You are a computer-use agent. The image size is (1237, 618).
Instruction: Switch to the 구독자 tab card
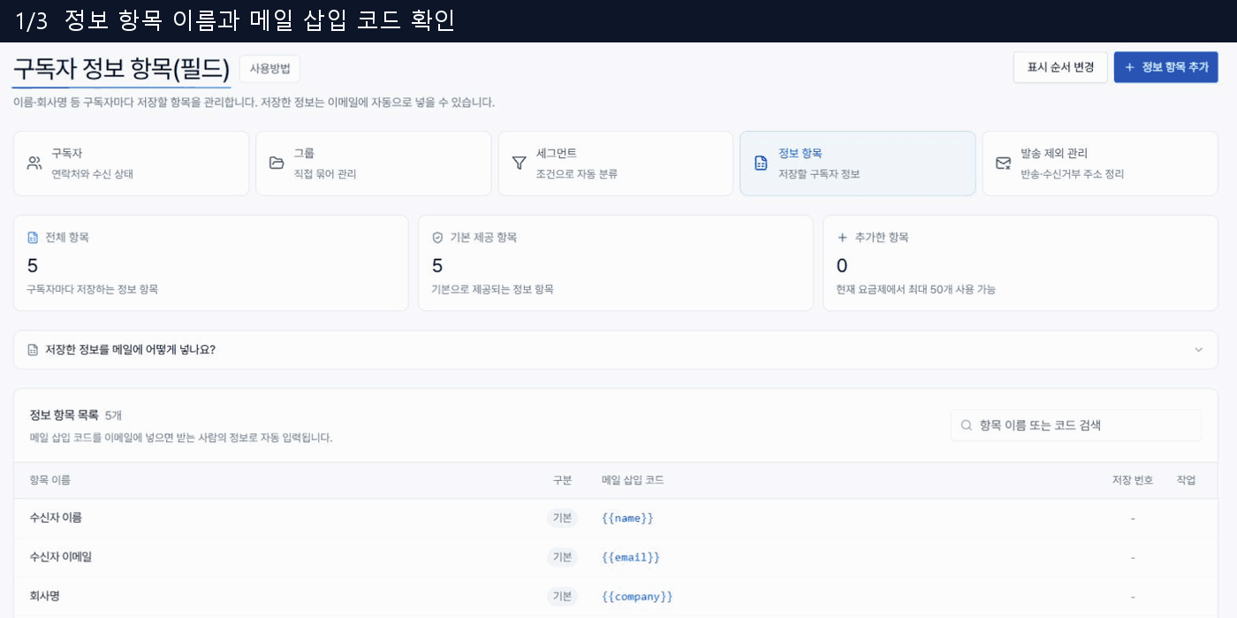131,164
